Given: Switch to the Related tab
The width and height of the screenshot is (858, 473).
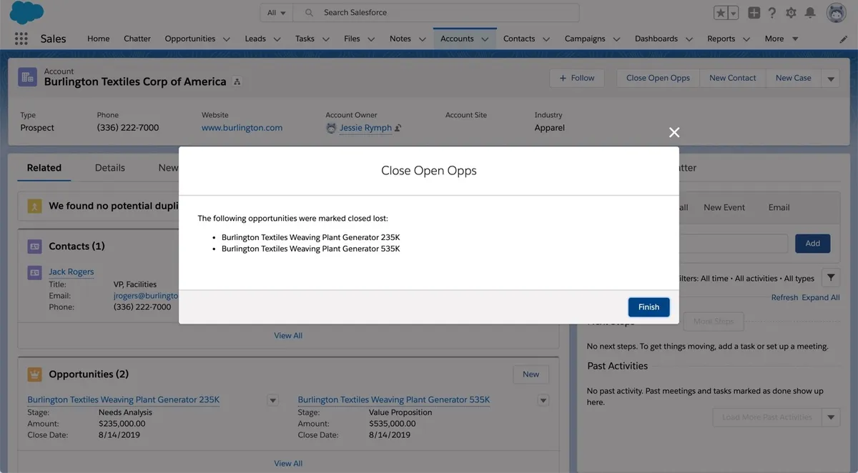Looking at the screenshot, I should pos(44,168).
